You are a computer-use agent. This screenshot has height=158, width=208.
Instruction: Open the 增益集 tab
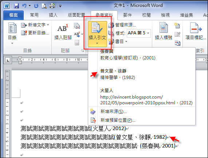tap(187, 15)
